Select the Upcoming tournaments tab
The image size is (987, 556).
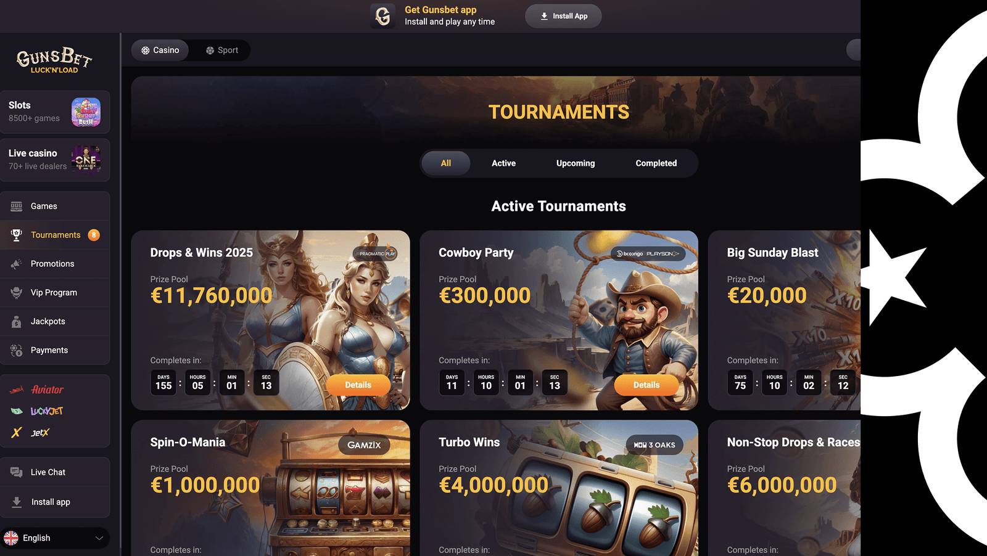(x=576, y=163)
